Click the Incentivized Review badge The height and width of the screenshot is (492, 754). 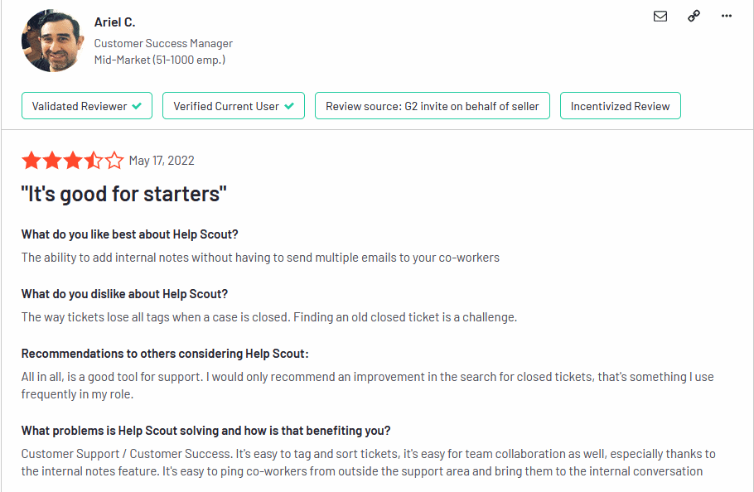[621, 106]
